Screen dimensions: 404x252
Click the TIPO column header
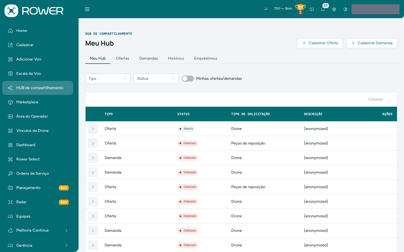[x=109, y=114]
